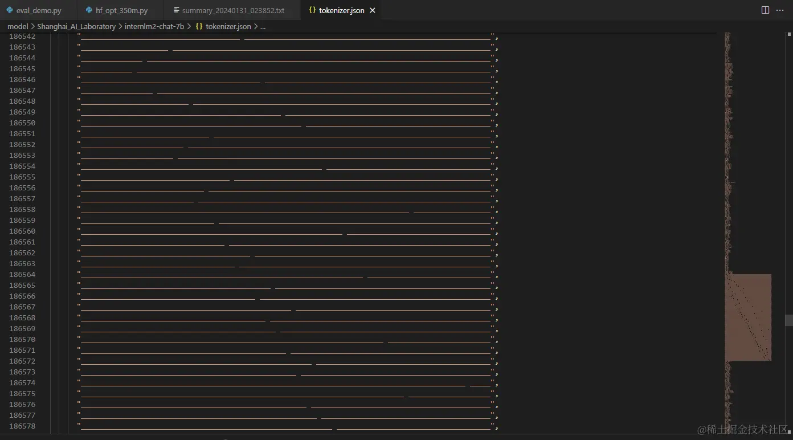This screenshot has height=440, width=793.
Task: Click line number 186558
Action: pyautogui.click(x=22, y=210)
